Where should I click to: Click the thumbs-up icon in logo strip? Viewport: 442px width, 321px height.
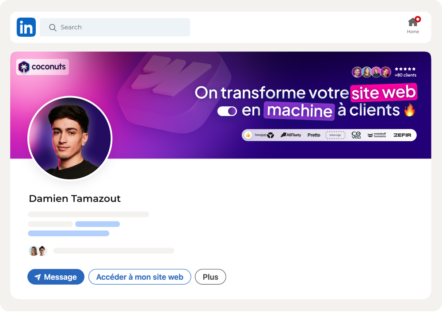click(x=248, y=135)
